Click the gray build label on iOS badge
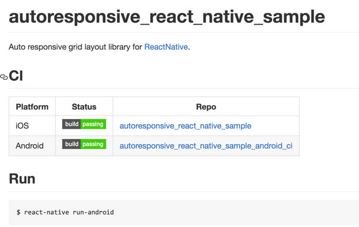 coord(71,124)
